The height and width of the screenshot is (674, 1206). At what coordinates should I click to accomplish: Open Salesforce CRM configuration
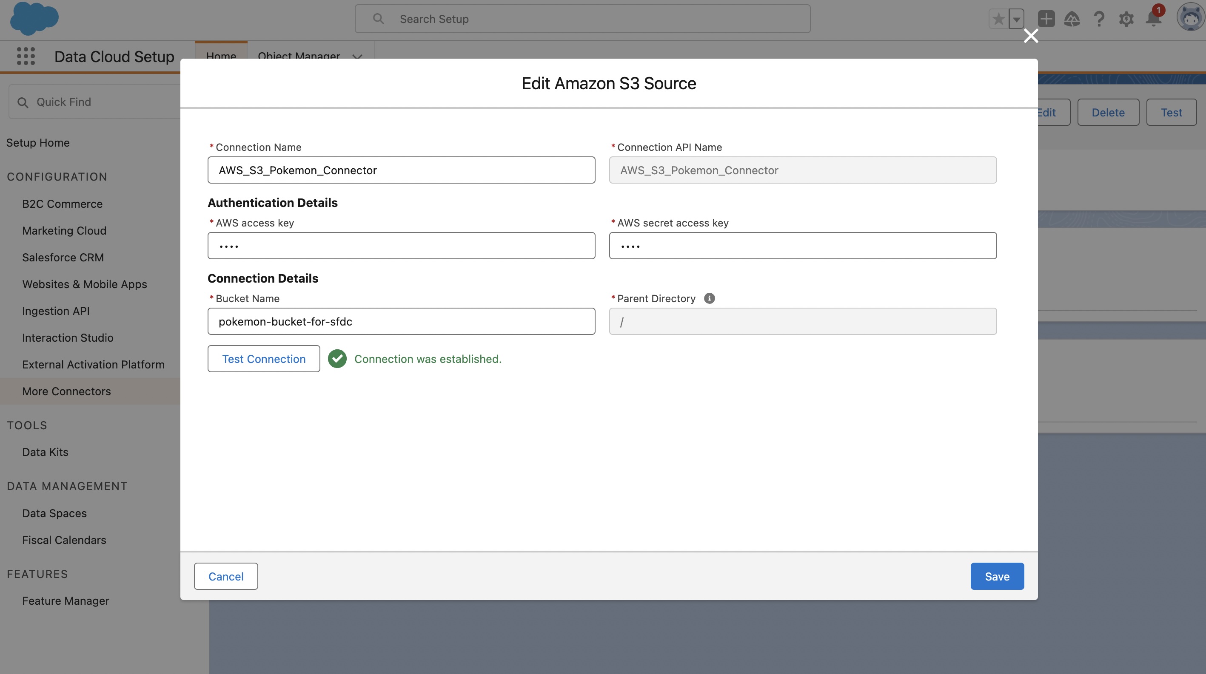(x=63, y=257)
